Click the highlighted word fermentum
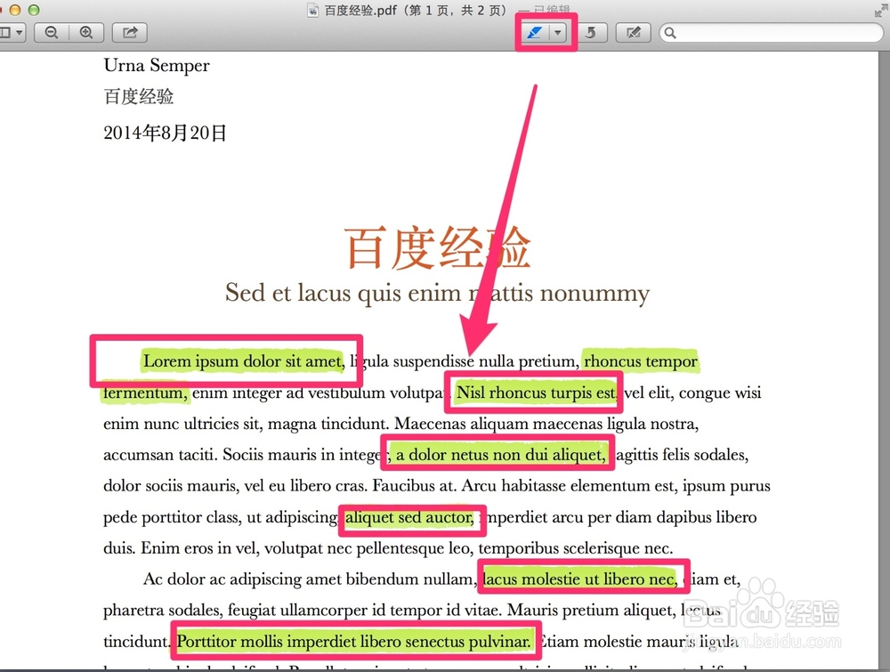The image size is (890, 672). click(145, 393)
